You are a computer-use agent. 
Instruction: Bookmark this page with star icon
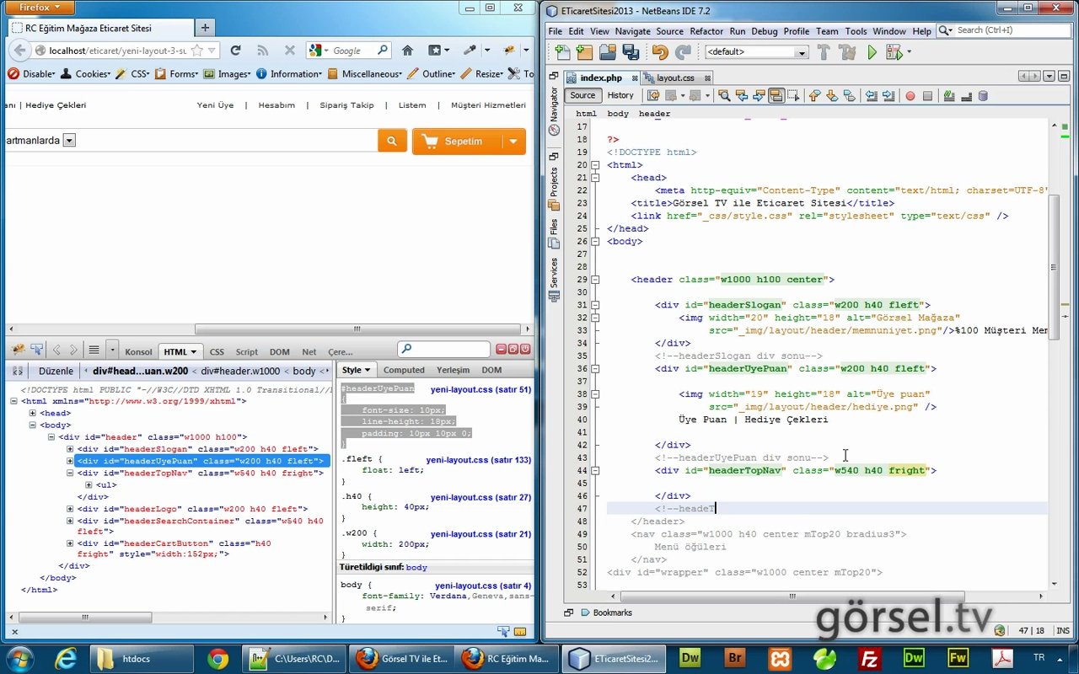tap(196, 51)
